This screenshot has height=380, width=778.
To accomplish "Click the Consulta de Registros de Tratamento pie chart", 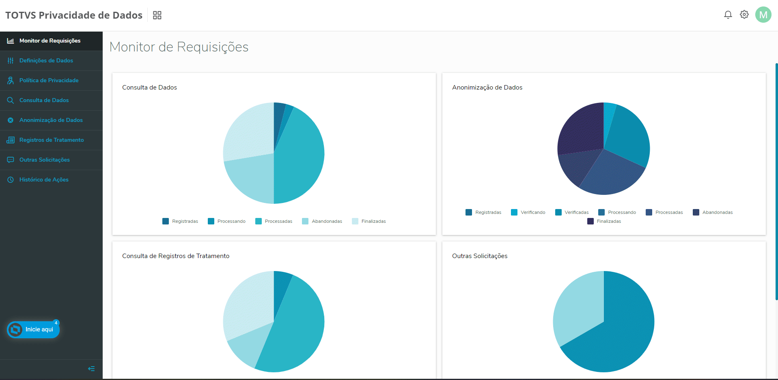I will pyautogui.click(x=274, y=322).
